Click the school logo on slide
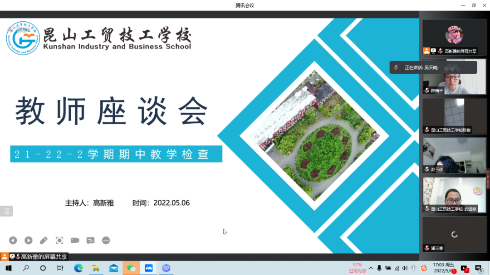This screenshot has height=275, width=490. coord(23,38)
